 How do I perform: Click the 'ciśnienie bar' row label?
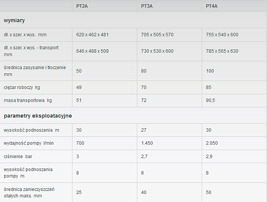coord(18,156)
